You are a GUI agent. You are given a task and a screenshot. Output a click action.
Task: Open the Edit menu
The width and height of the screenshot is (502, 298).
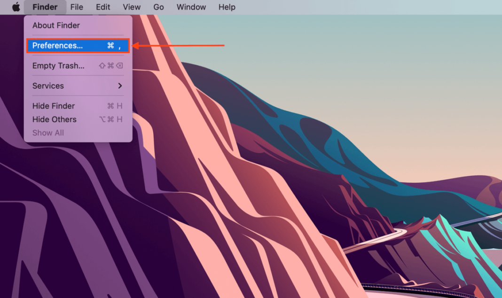coord(102,7)
